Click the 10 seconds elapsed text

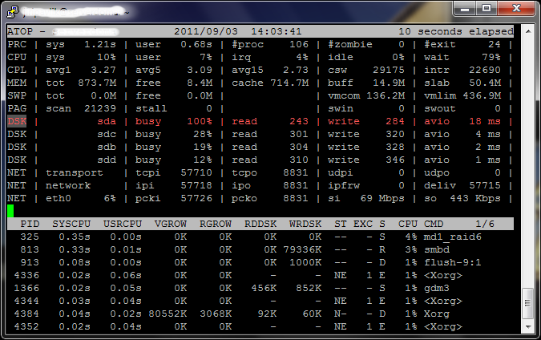click(x=456, y=31)
